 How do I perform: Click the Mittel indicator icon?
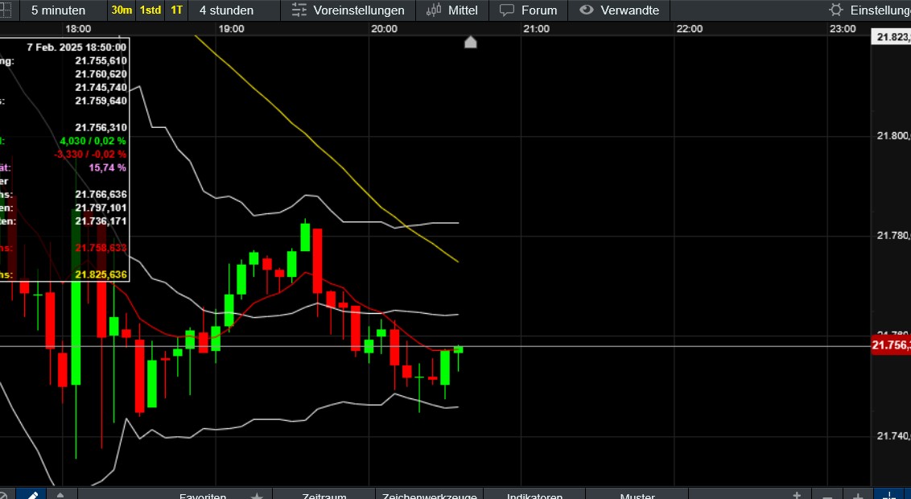click(451, 10)
